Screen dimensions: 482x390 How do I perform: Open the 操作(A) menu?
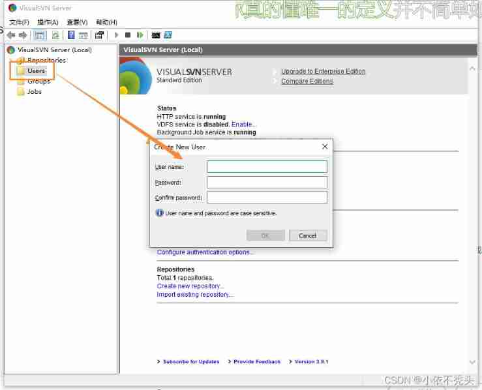pos(48,22)
